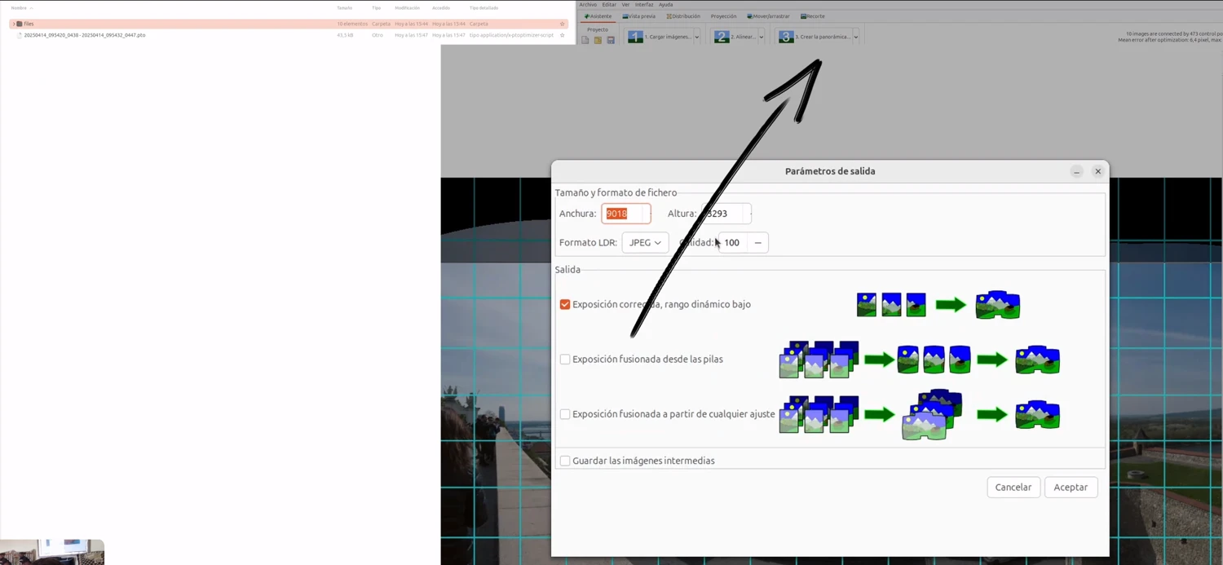Click the '1. Cargar imágenes' step icon
This screenshot has height=565, width=1223.
click(635, 37)
